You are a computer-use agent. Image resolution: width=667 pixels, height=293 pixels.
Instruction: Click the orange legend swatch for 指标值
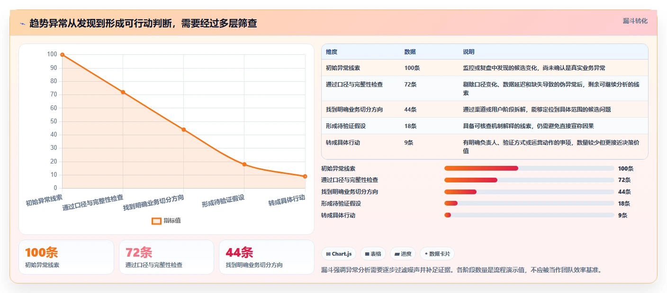[x=156, y=221]
